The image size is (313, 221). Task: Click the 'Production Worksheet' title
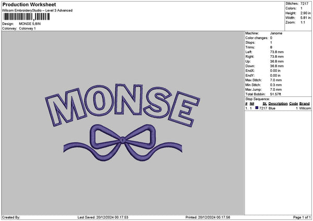click(x=29, y=4)
